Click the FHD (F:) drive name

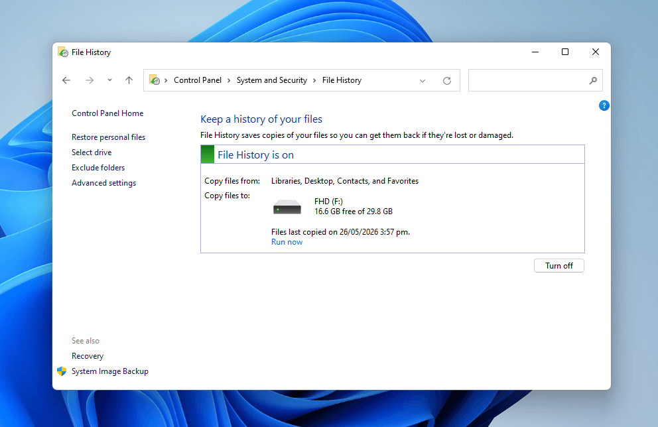328,202
